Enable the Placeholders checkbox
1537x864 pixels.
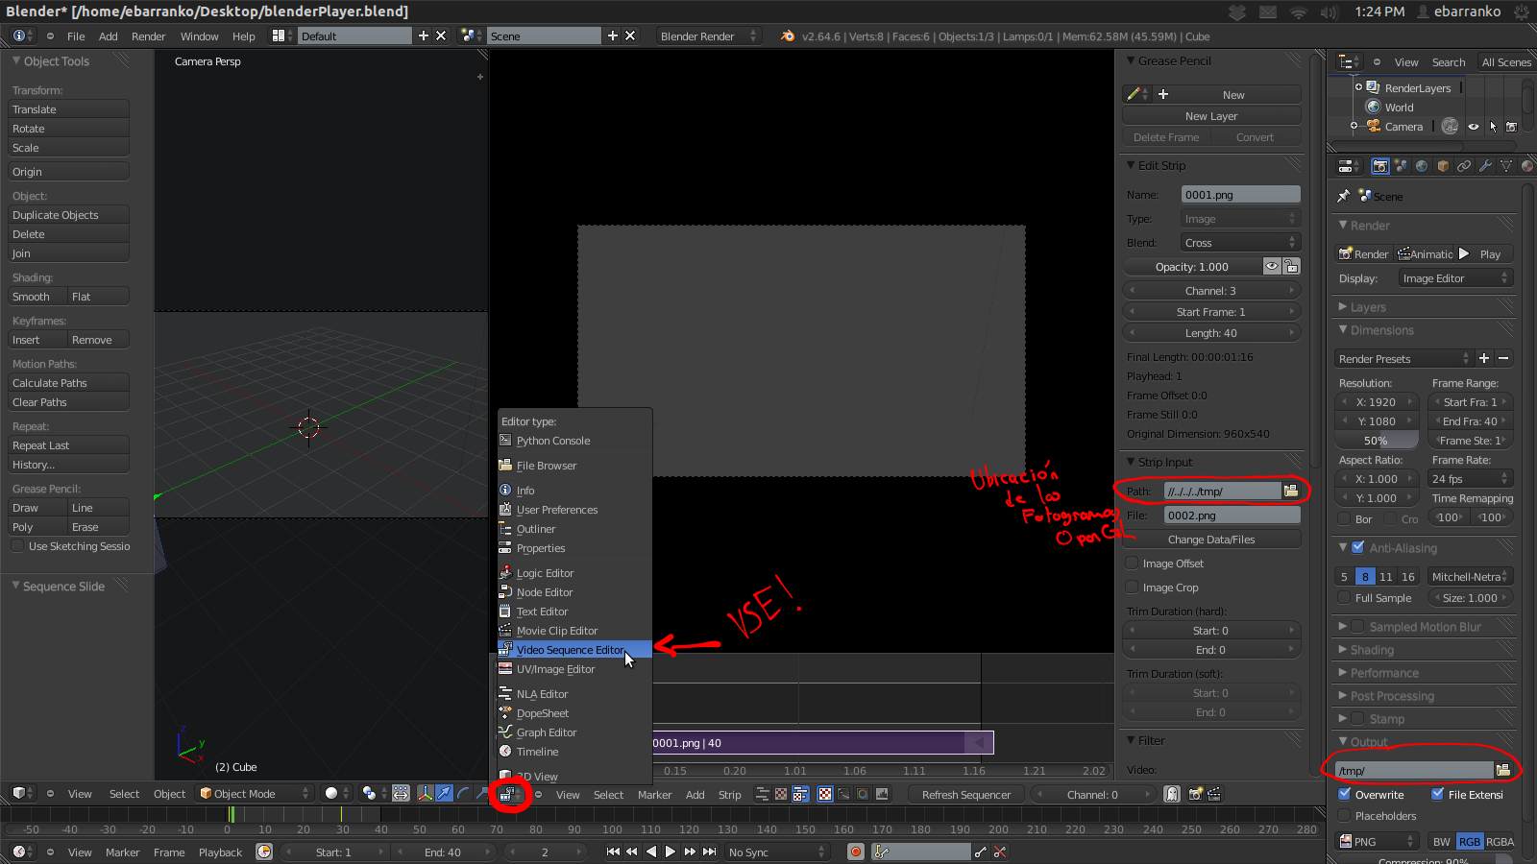click(1345, 816)
